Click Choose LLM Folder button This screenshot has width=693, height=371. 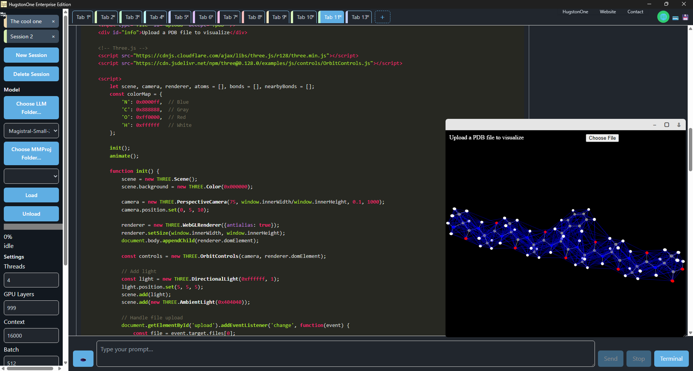tap(31, 108)
